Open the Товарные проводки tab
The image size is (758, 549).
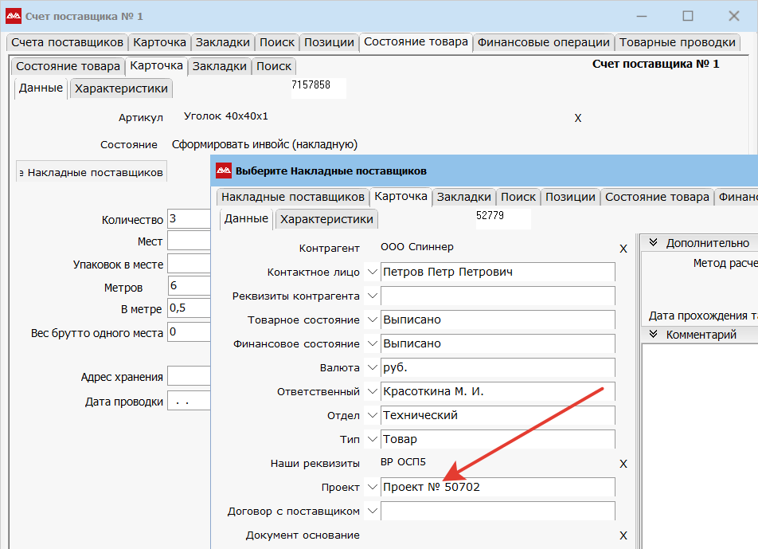677,42
